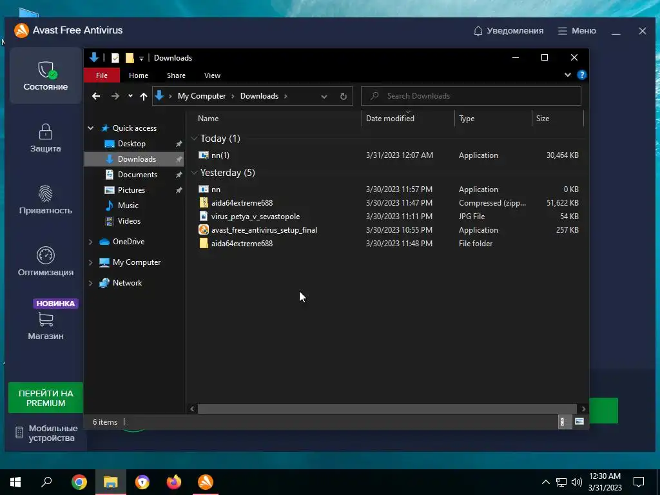This screenshot has height=495, width=660.
Task: Select Desktop in Quick access
Action: pyautogui.click(x=131, y=144)
